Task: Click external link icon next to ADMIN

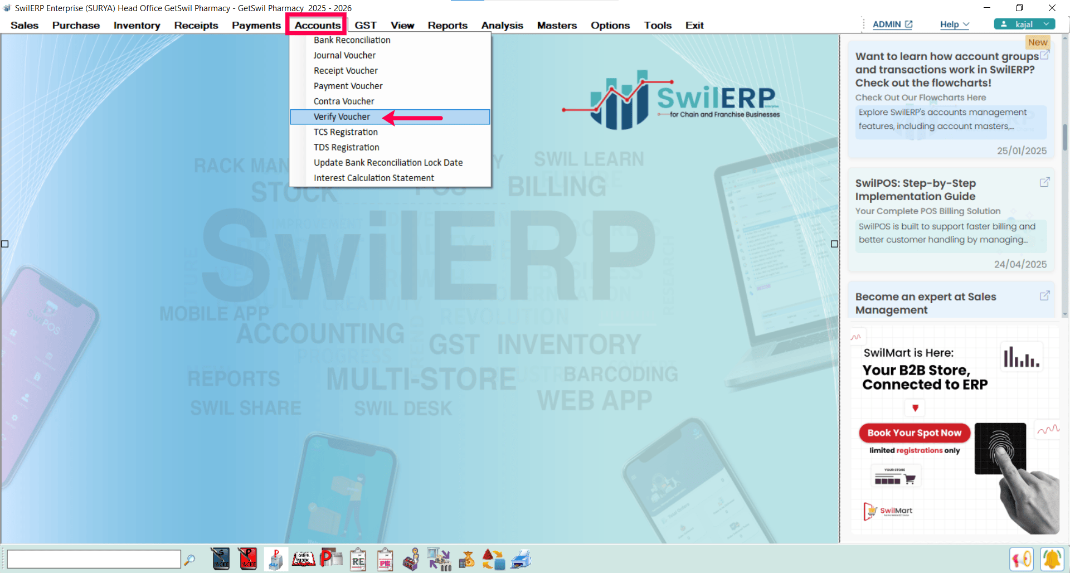Action: coord(908,25)
